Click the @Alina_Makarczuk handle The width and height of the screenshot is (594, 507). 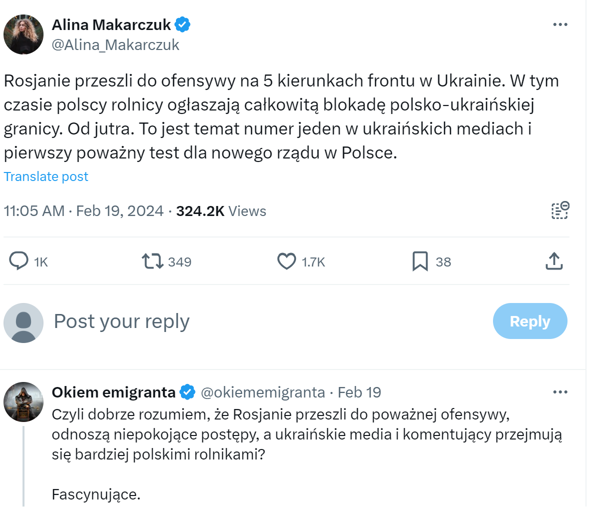pyautogui.click(x=115, y=45)
